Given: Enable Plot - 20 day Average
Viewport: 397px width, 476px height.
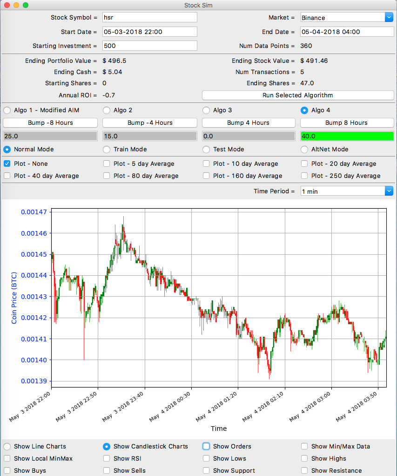Looking at the screenshot, I should [x=304, y=163].
